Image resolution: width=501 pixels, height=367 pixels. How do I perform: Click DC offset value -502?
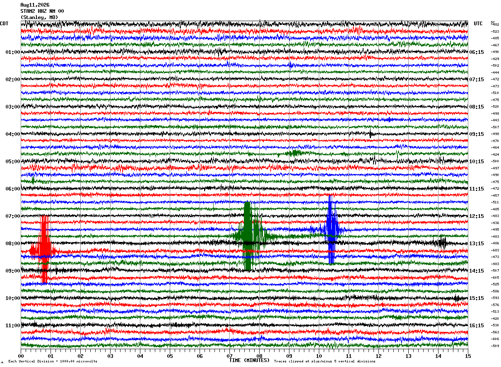(x=495, y=65)
